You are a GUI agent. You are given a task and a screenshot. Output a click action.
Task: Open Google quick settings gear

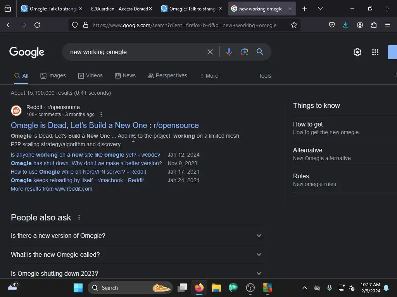pyautogui.click(x=357, y=52)
